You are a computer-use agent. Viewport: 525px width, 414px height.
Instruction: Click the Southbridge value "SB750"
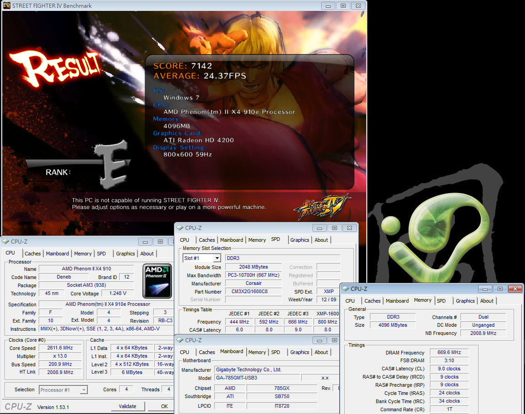point(282,396)
